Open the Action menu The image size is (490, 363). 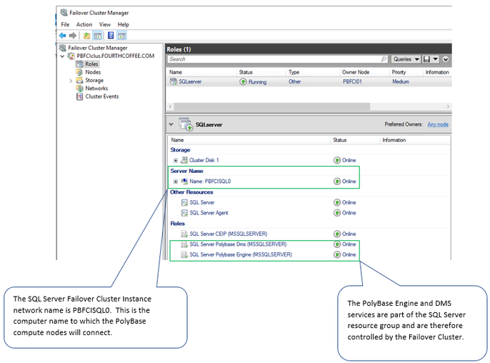[84, 24]
